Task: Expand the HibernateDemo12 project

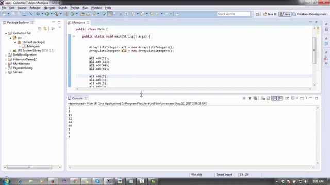Action: click(6, 60)
